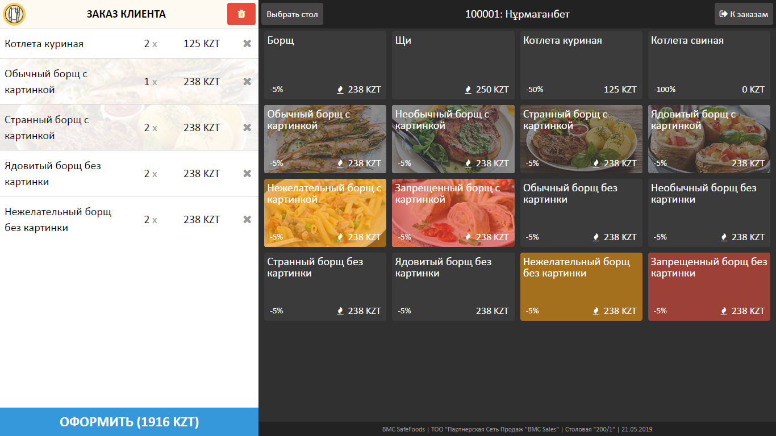The width and height of the screenshot is (776, 436).
Task: Delete Нежелательный борщ без картинки order row
Action: tap(247, 220)
